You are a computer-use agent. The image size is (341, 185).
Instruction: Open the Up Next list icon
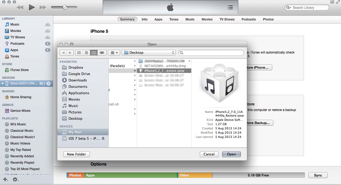[230, 7]
